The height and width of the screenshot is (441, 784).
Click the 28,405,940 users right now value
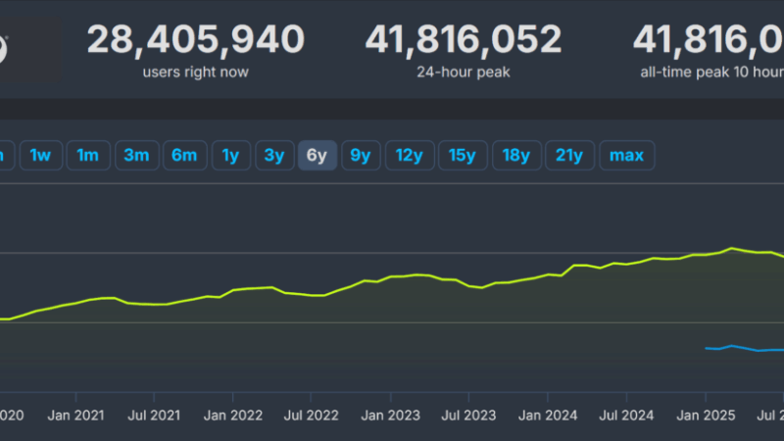(x=195, y=39)
